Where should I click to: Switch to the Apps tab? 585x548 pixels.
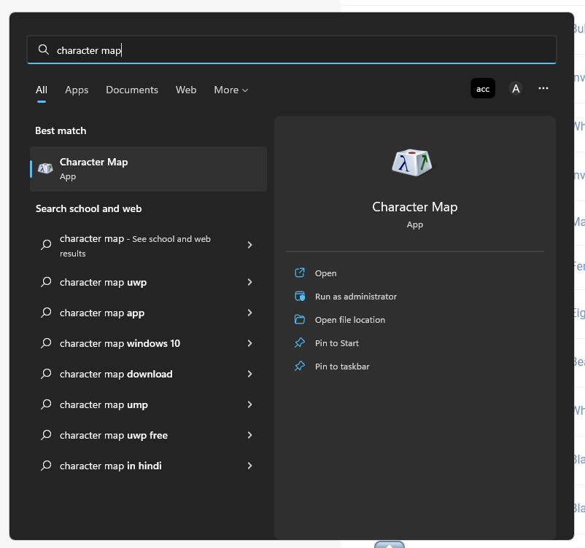point(77,90)
